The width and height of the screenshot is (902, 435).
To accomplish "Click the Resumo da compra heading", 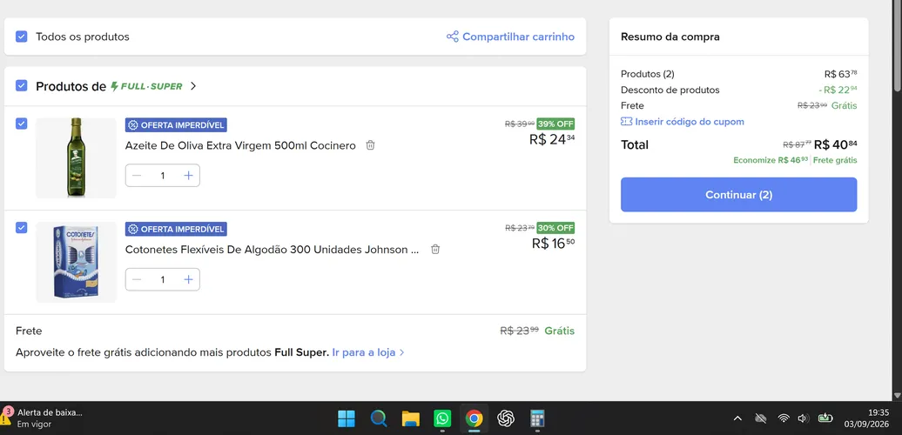I will [x=670, y=37].
